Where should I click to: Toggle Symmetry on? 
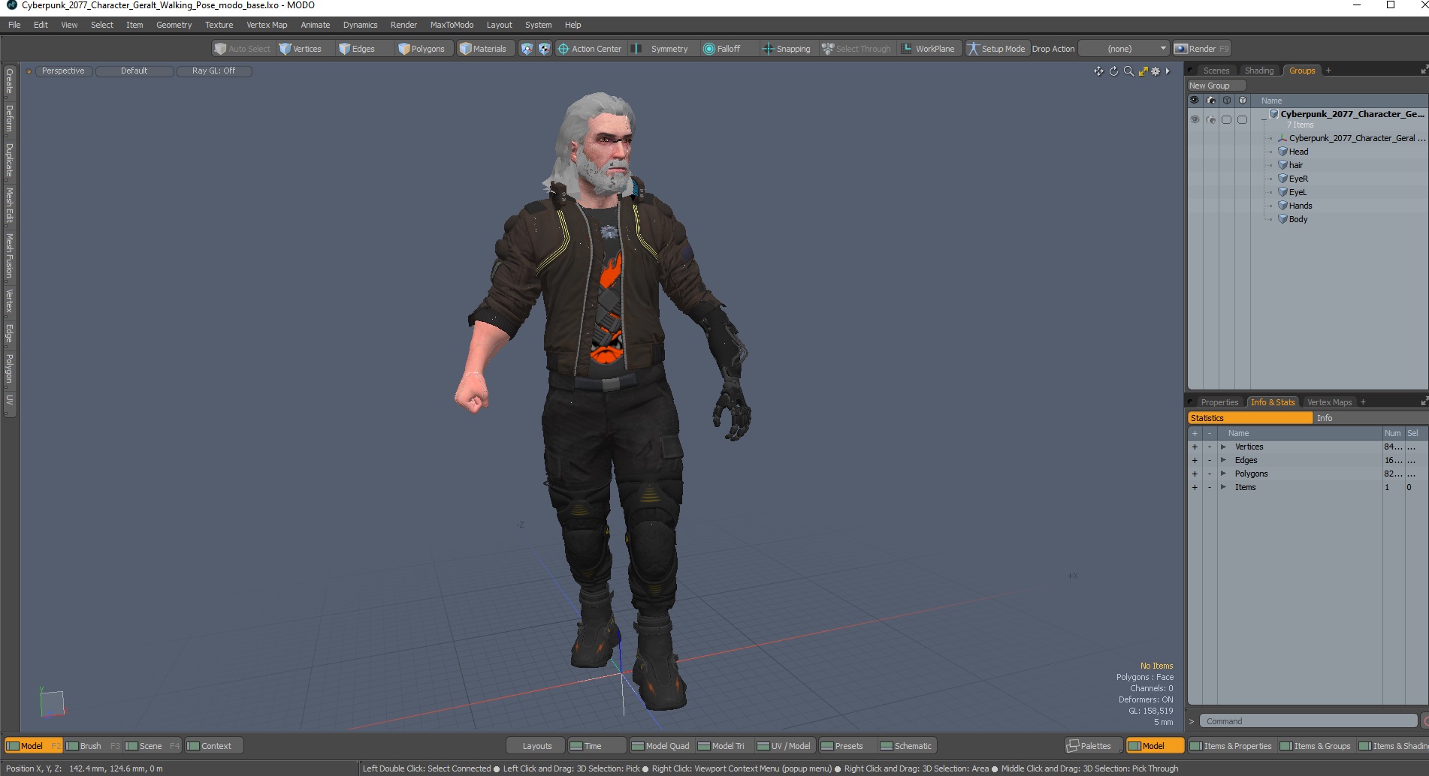point(660,49)
